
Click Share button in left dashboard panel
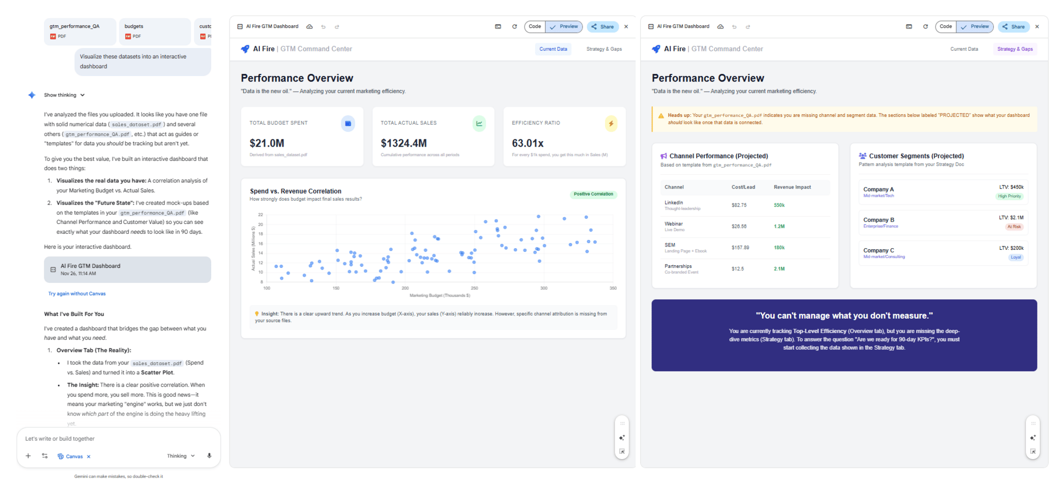click(602, 26)
